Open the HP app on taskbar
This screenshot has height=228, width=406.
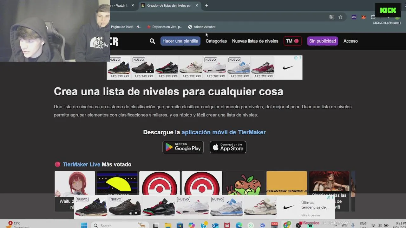pyautogui.click(x=263, y=225)
